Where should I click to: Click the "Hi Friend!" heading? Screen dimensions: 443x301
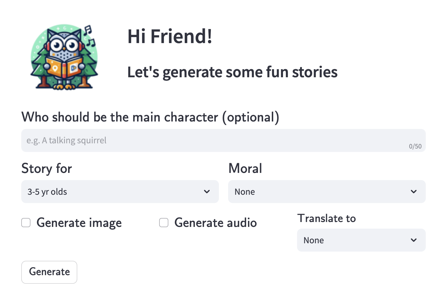pos(170,37)
